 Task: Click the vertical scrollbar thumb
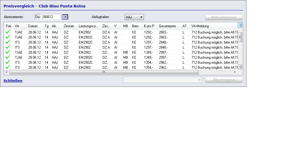240,37
